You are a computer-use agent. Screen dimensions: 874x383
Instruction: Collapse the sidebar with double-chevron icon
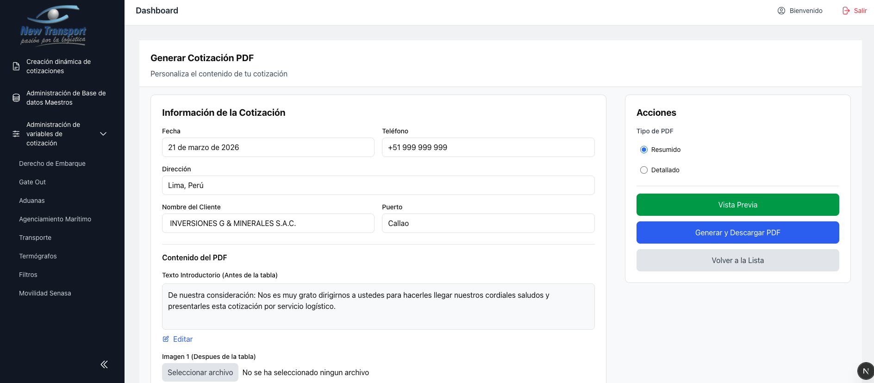(x=104, y=364)
